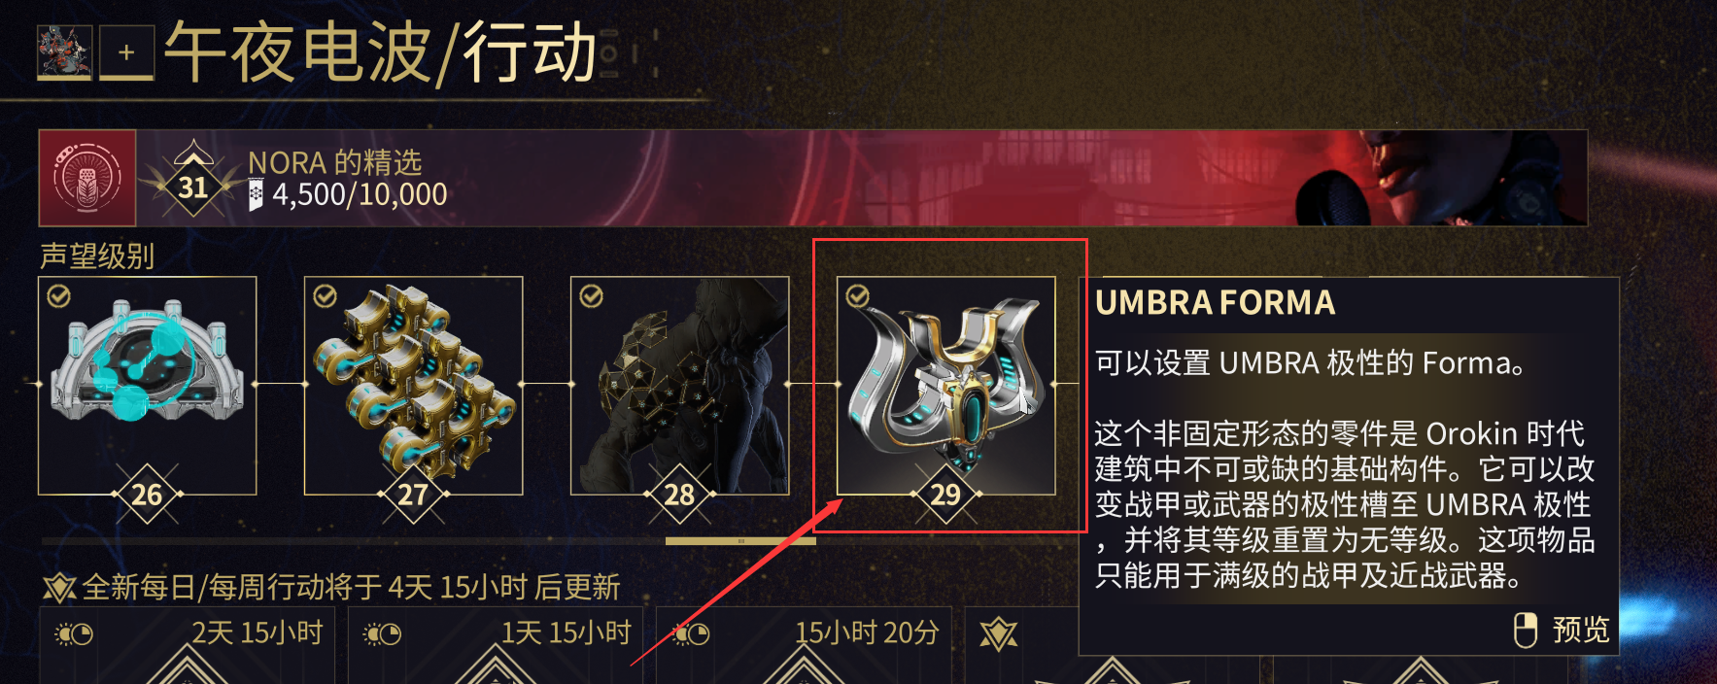Click the reward track scrollbar thumb

pos(740,540)
